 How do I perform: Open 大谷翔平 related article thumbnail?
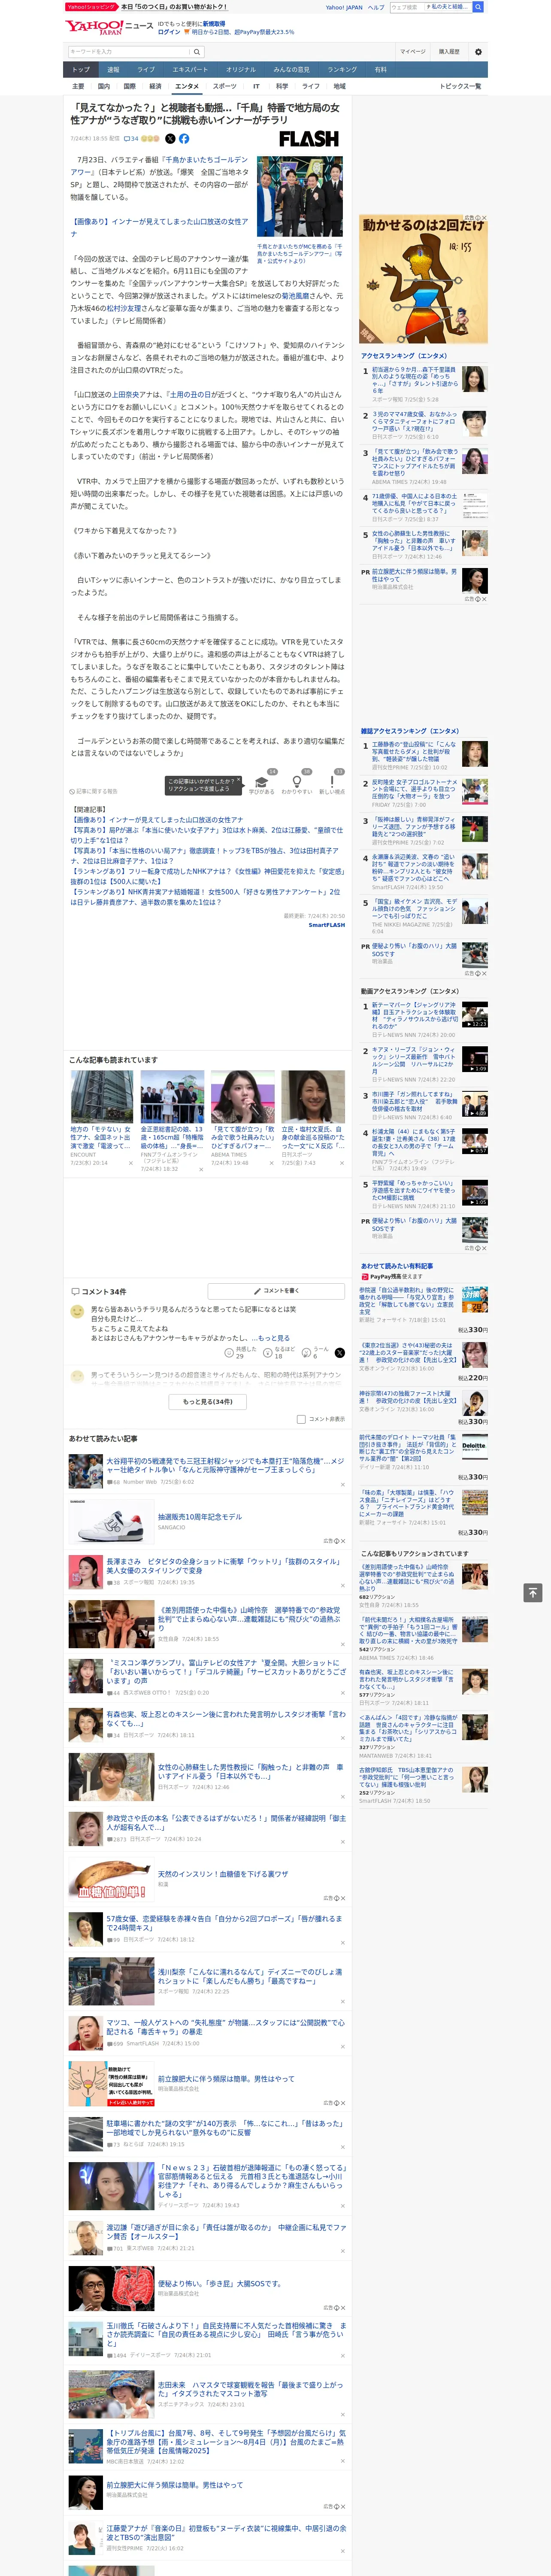85,1471
